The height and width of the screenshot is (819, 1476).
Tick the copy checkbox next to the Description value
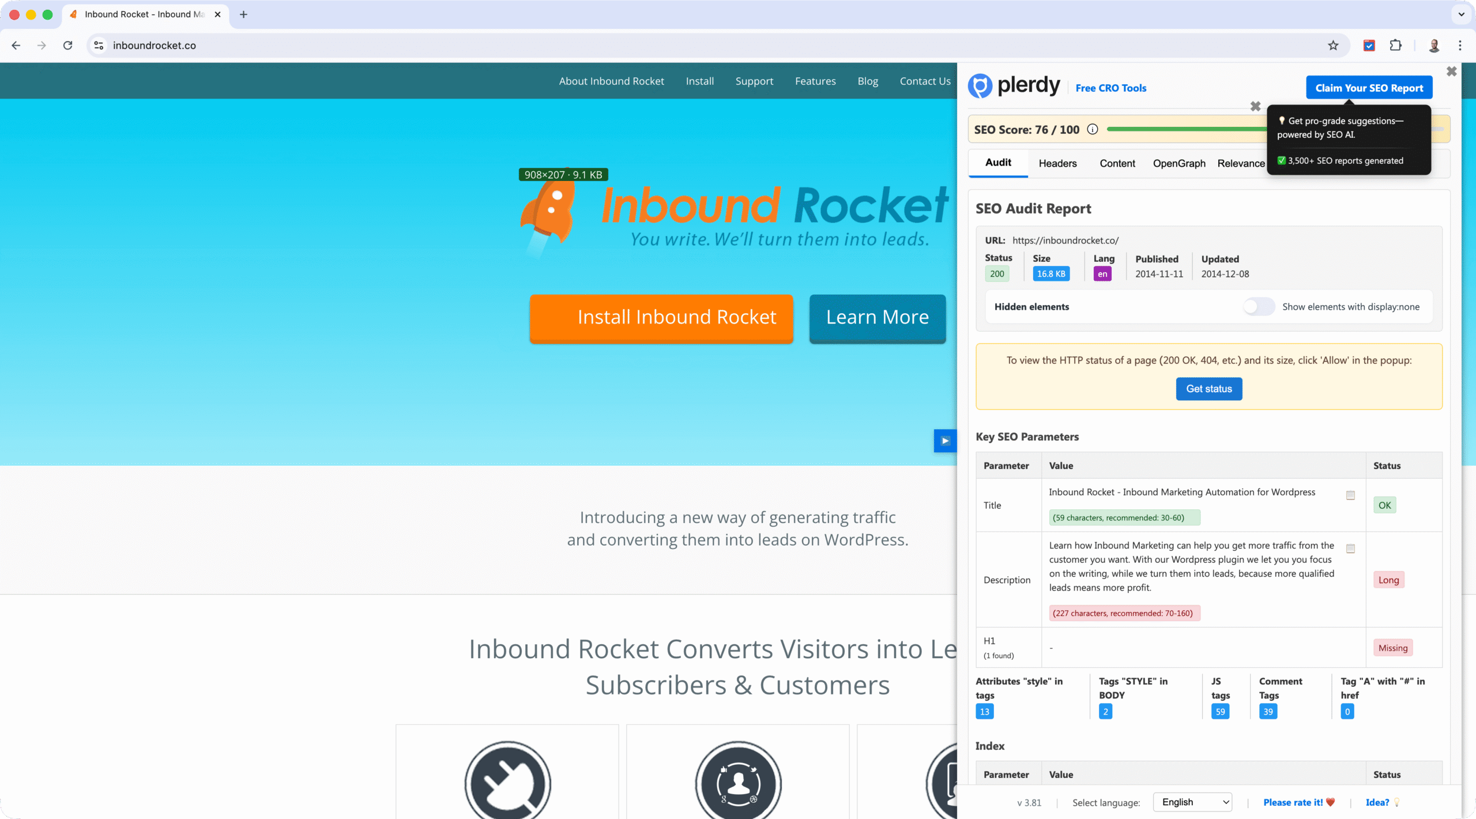[x=1350, y=548]
